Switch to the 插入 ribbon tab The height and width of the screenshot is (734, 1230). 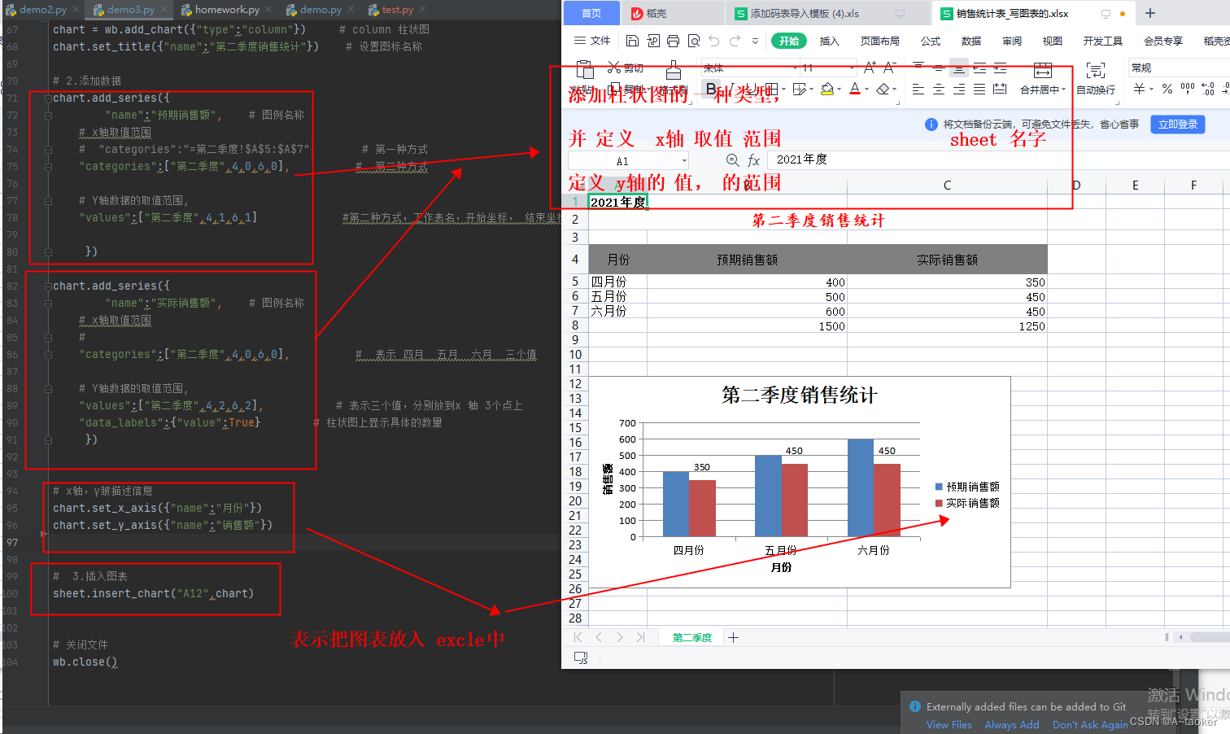pos(829,40)
